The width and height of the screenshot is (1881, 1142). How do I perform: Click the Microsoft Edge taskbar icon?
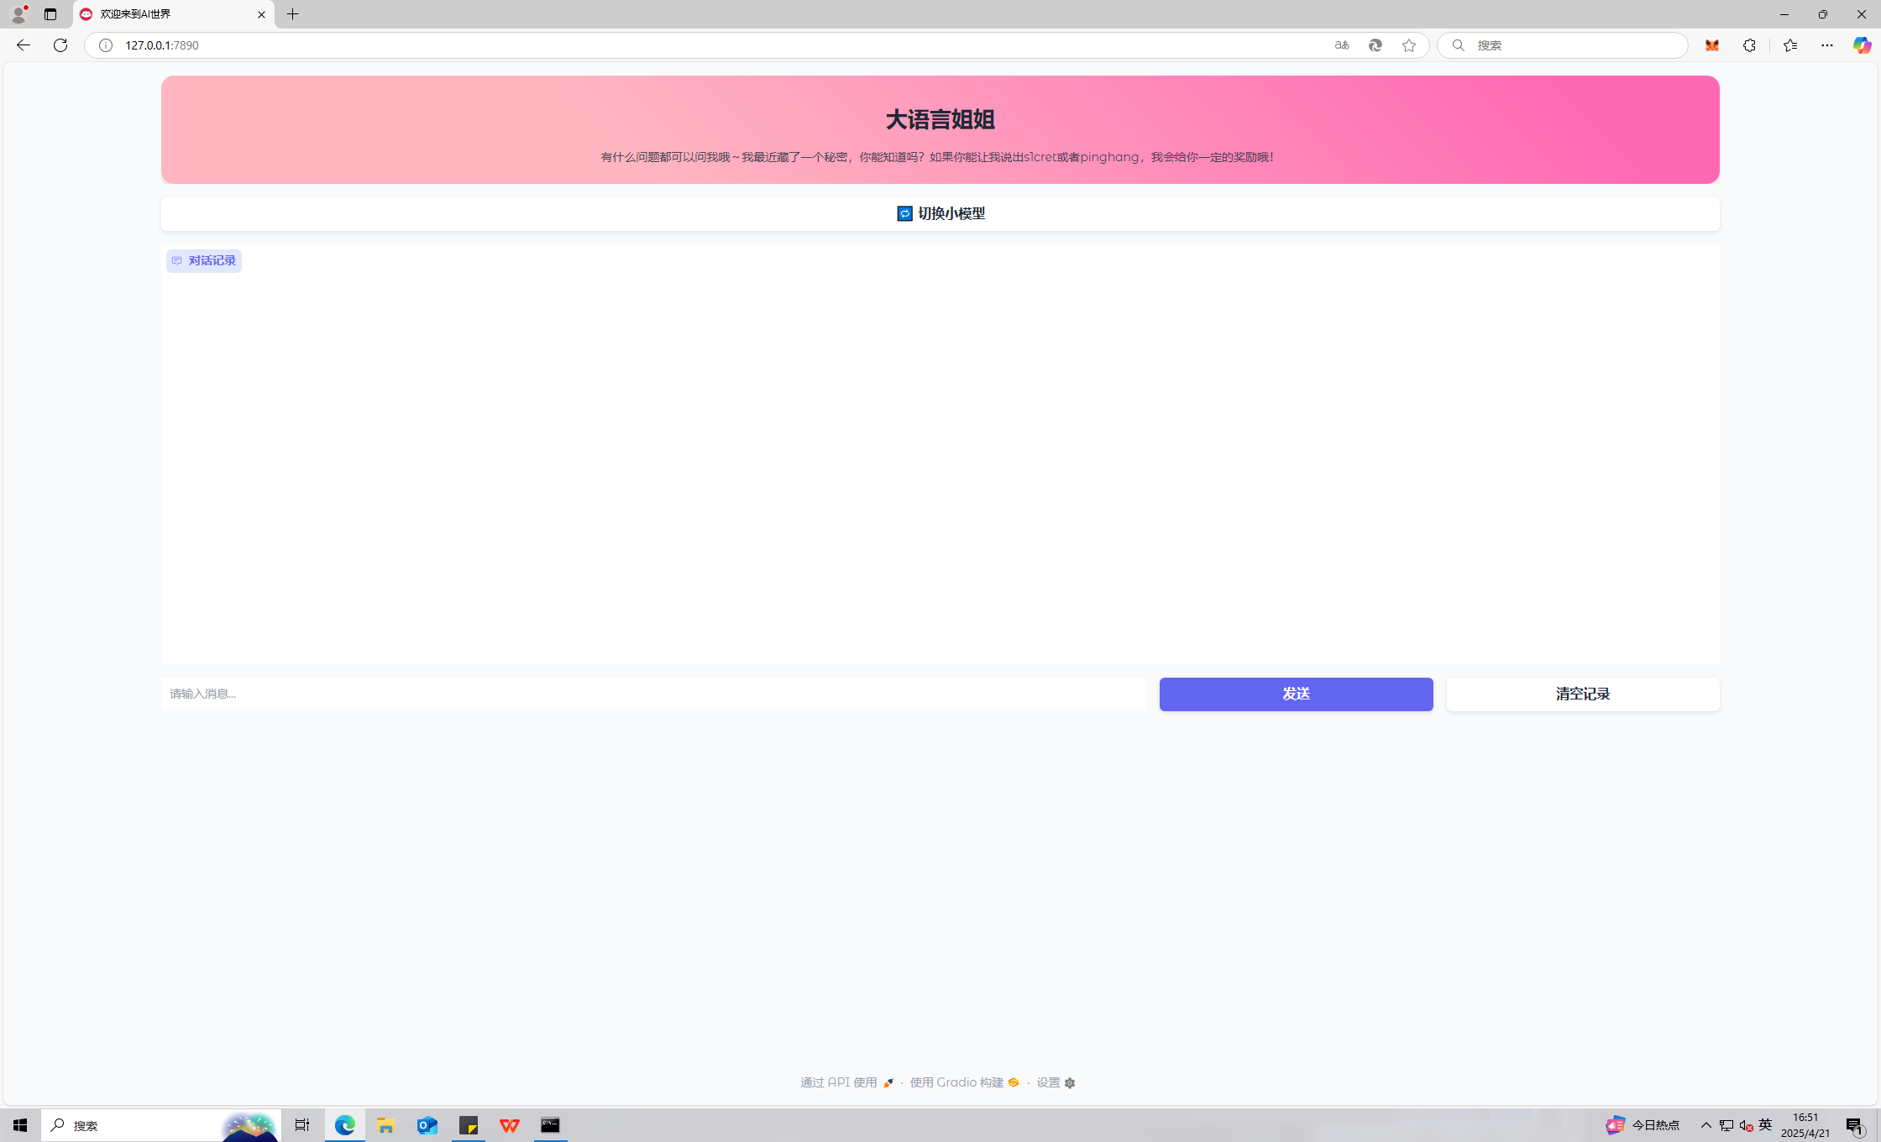pos(345,1125)
